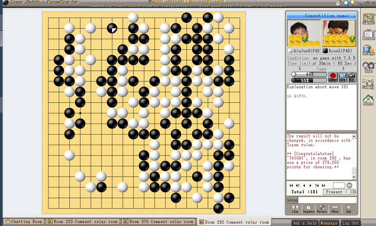Open Chat at the bottom of the panel
The width and height of the screenshot is (376, 226).
(x=295, y=209)
